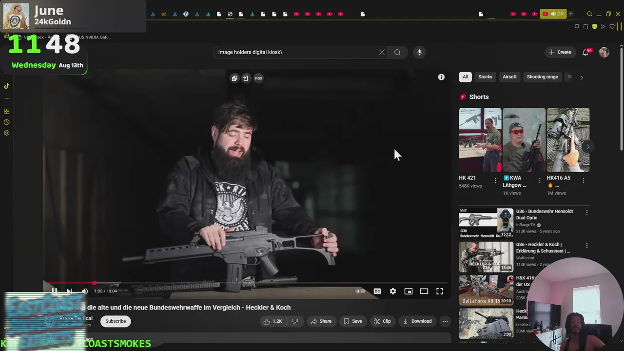Click the video pop-out overlay icon

click(x=234, y=78)
